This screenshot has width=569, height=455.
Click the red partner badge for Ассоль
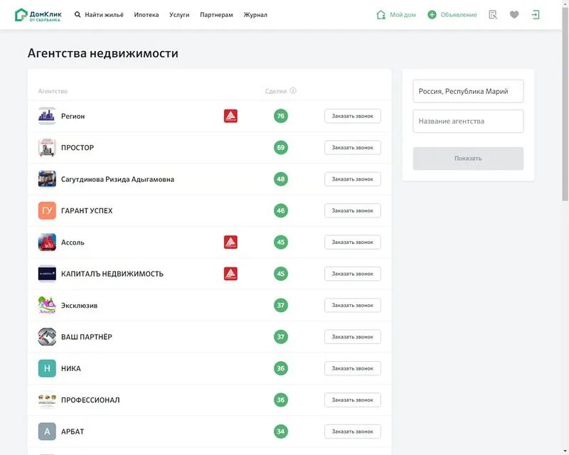230,242
